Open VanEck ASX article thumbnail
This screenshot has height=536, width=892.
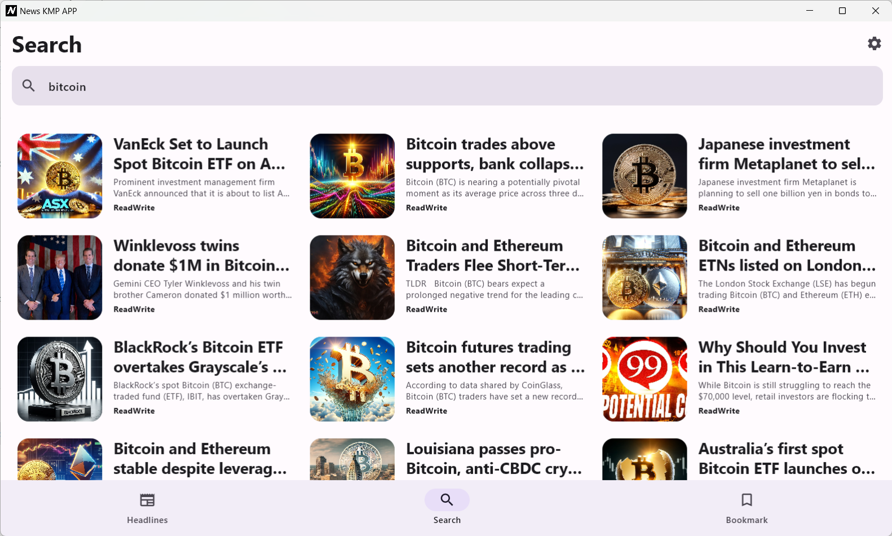click(x=60, y=176)
